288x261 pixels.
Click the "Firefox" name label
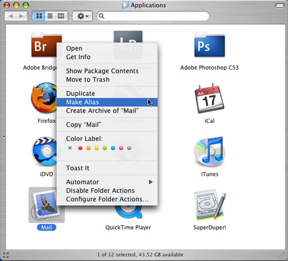(47, 121)
